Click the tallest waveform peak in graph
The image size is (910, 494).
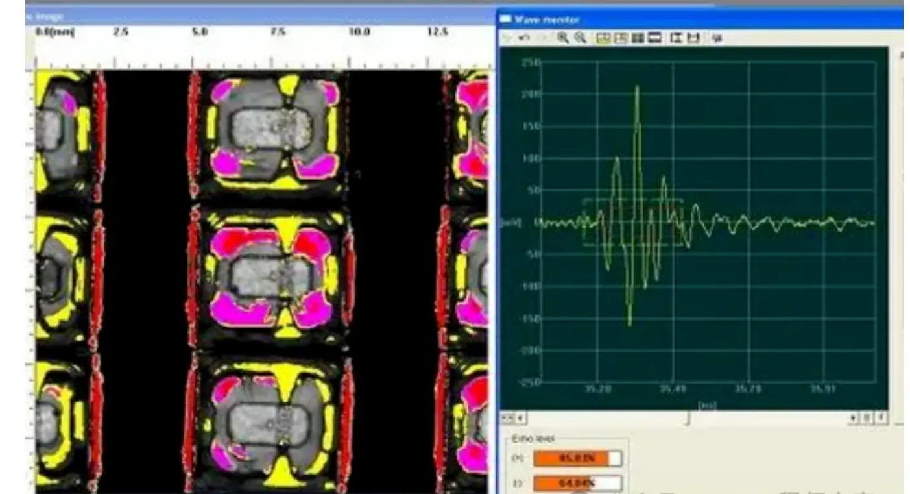tap(637, 88)
